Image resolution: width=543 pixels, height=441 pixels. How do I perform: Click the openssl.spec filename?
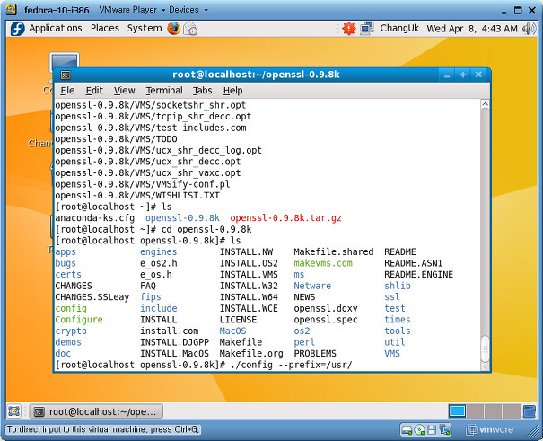click(326, 320)
